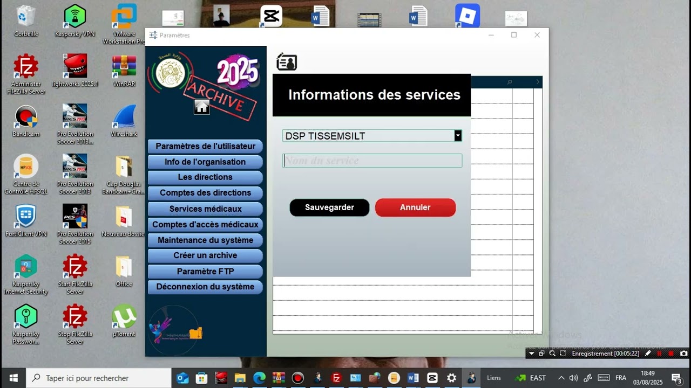Screen dimensions: 691x388
Task: Open Roblox shortcut at top of desktop
Action: pos(468,16)
